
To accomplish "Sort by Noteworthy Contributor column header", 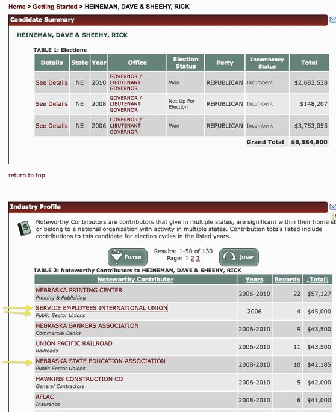I will pos(135,280).
